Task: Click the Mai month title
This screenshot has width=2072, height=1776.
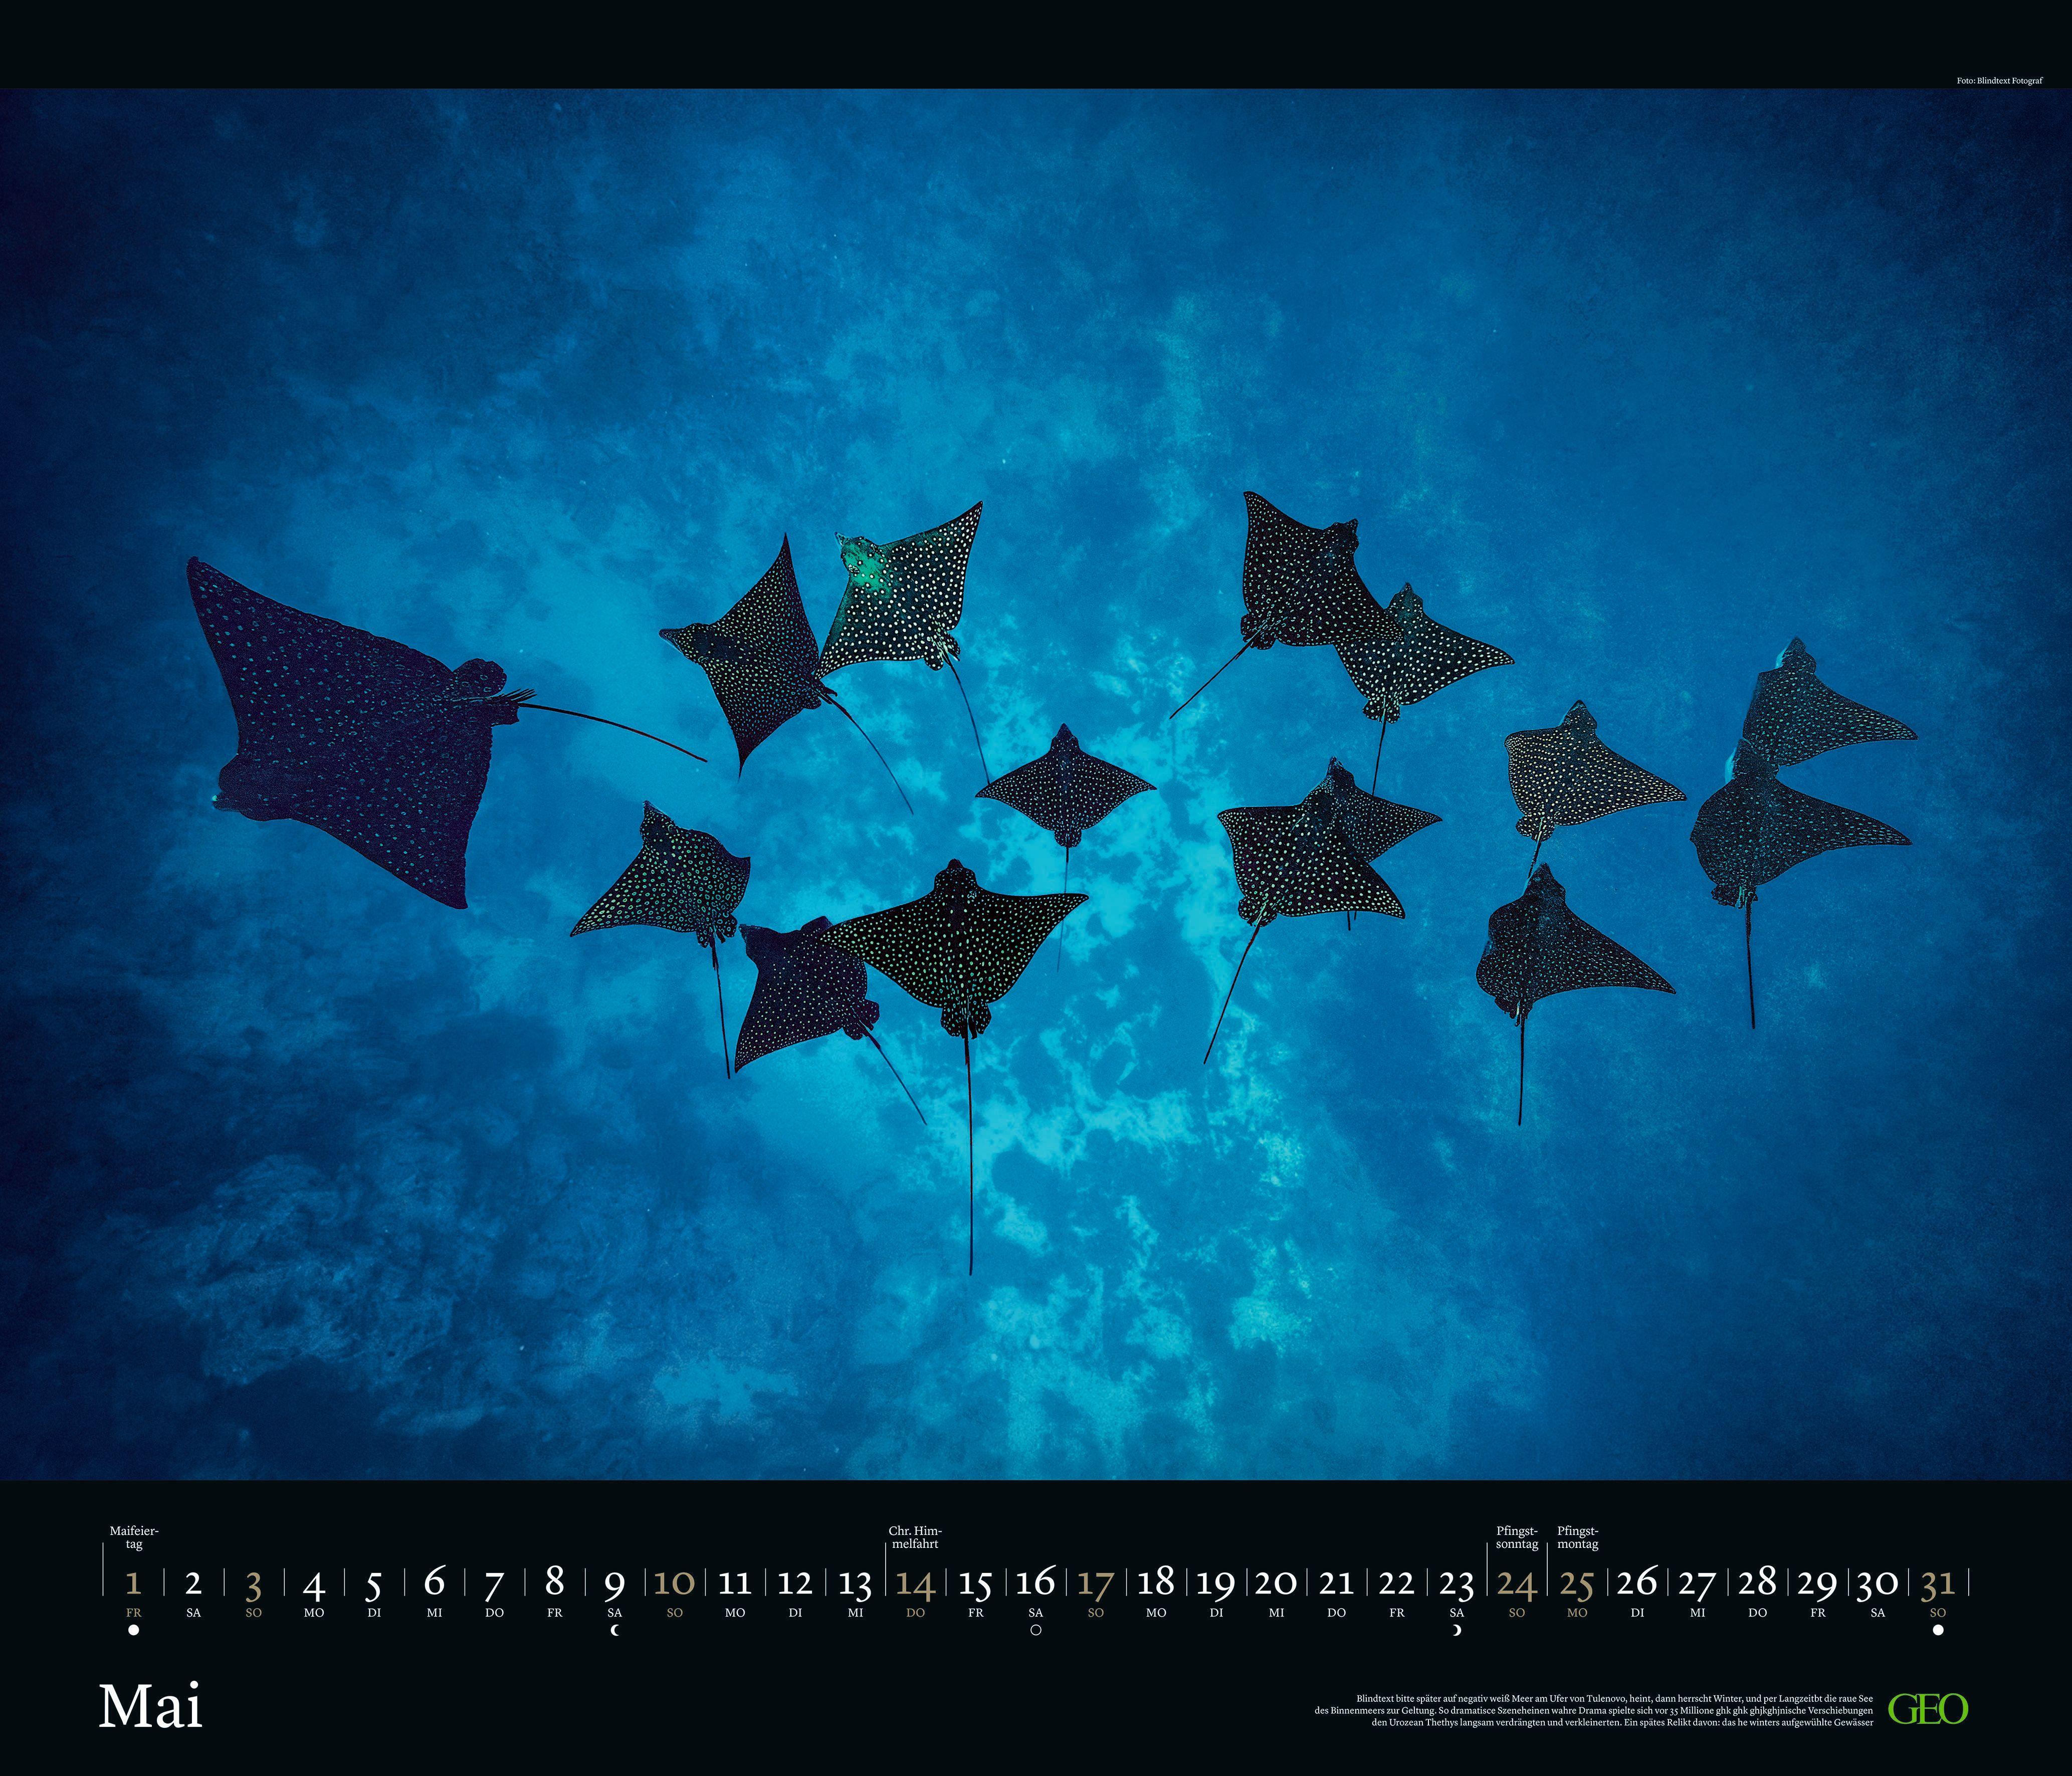Action: pyautogui.click(x=151, y=1706)
